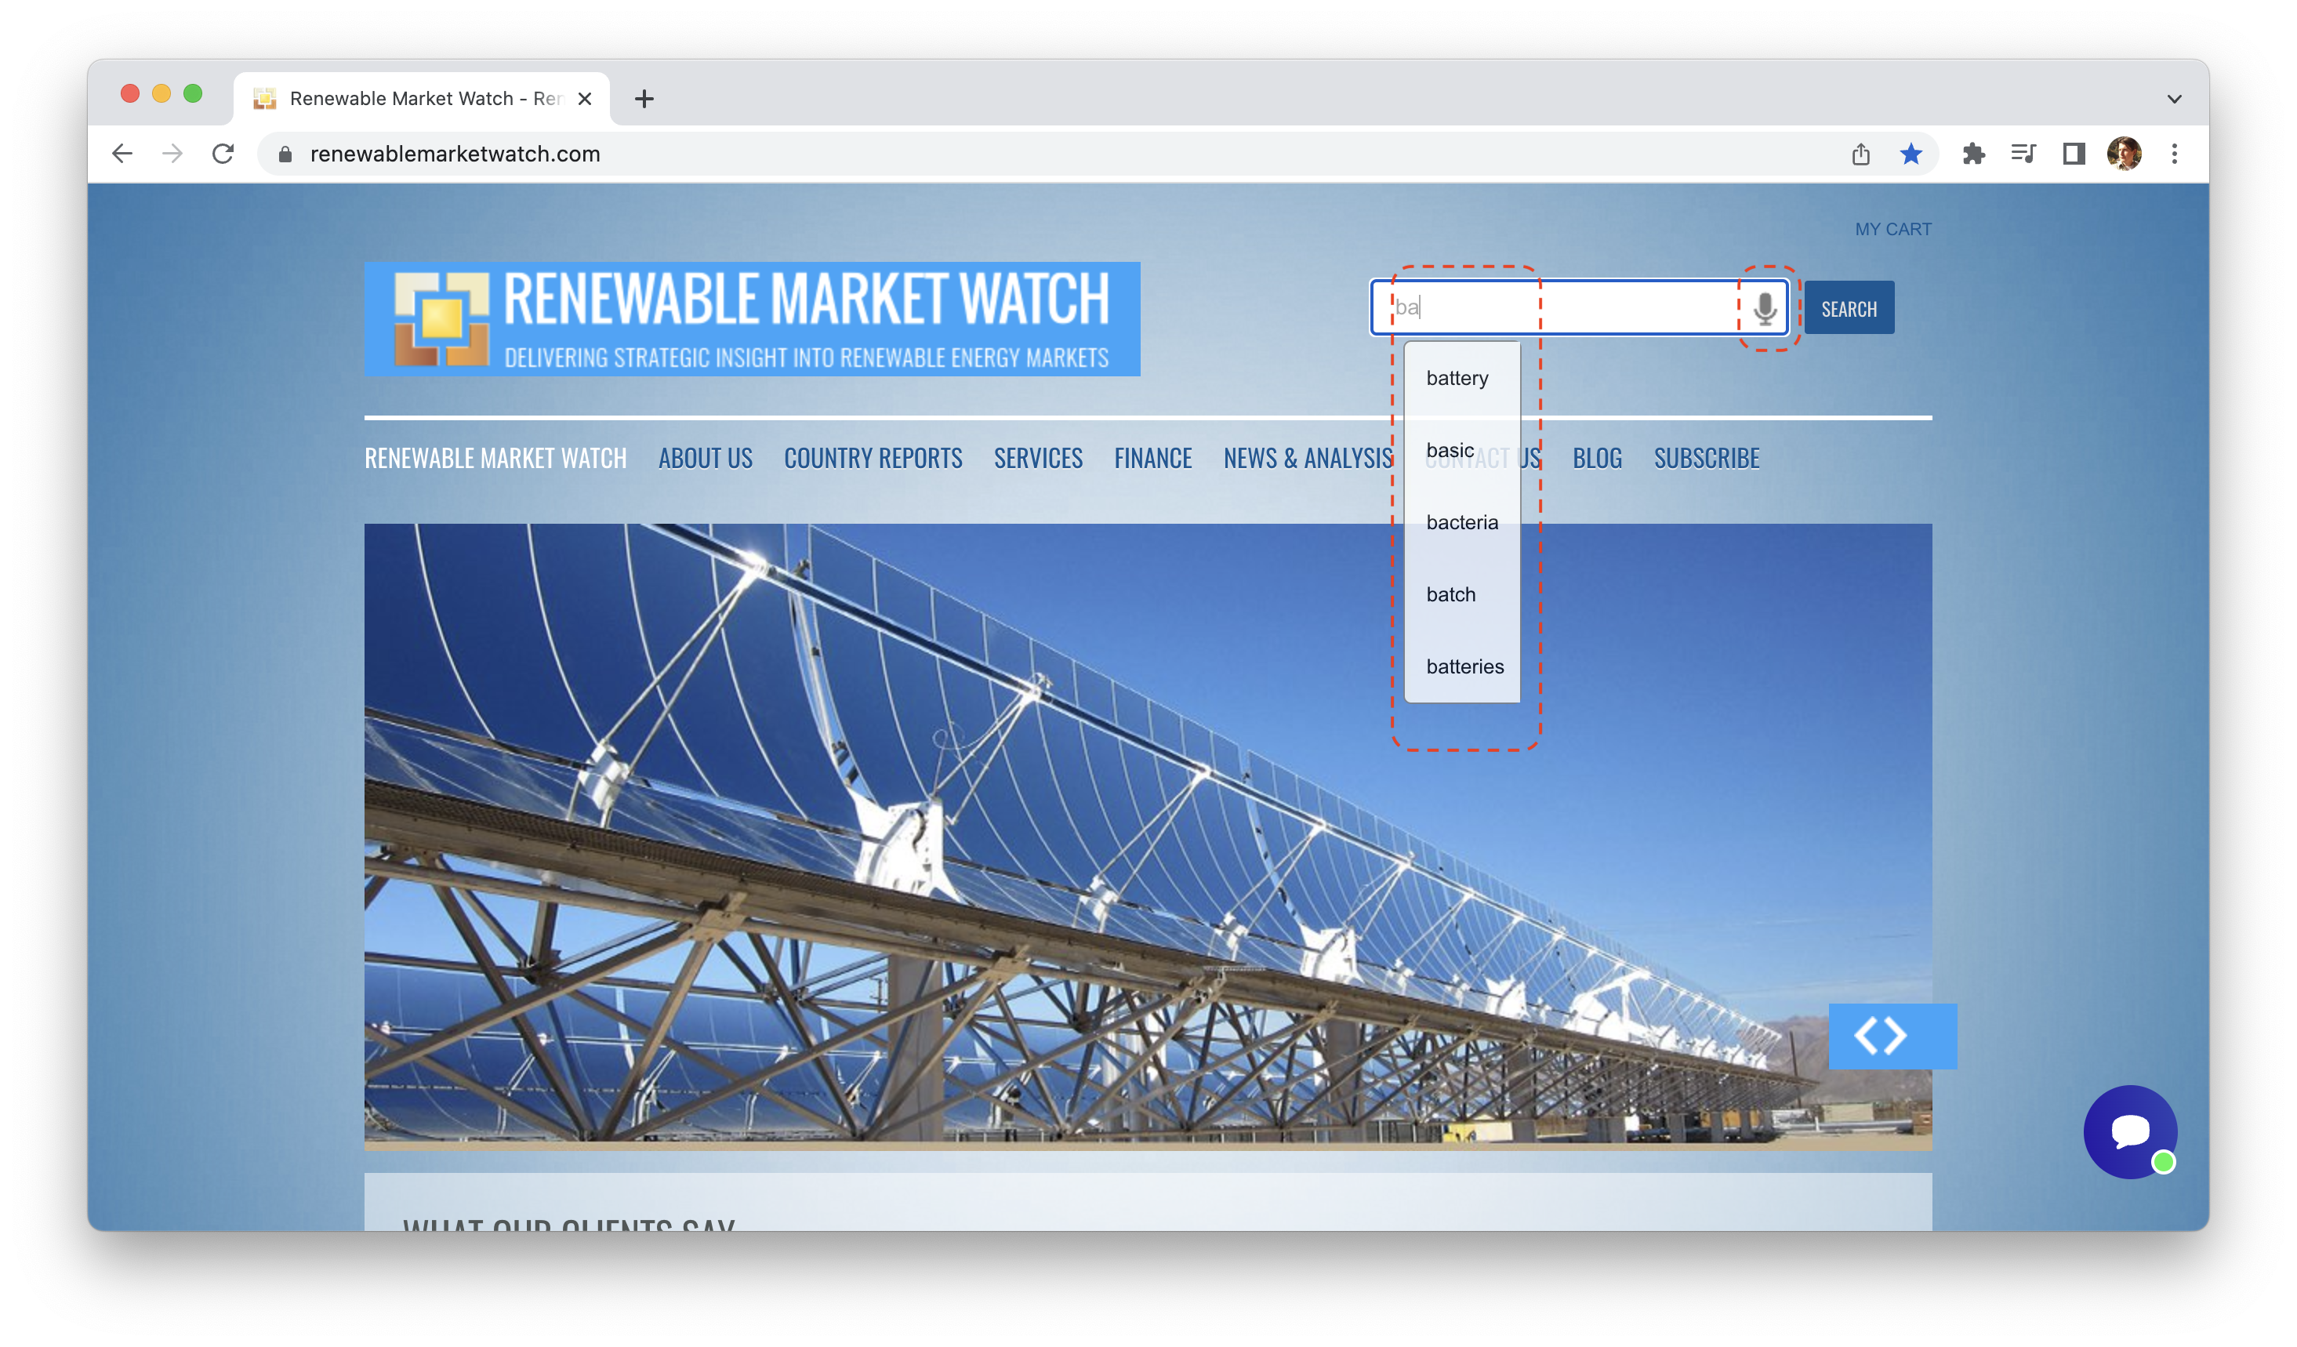Open the Chrome profile avatar
Image resolution: width=2297 pixels, height=1347 pixels.
pos(2124,153)
